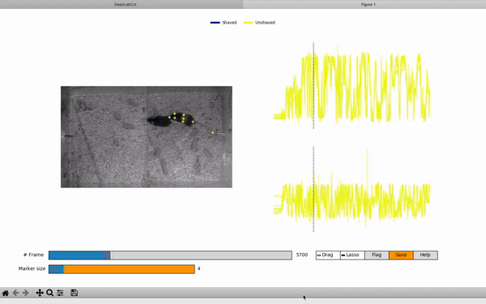Click the isolated yellow marker near cage edge
Viewport: 486px width, 304px height.
click(x=212, y=133)
